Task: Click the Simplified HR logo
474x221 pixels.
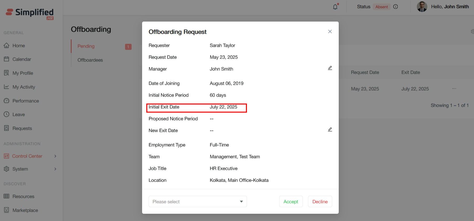Action: [30, 14]
